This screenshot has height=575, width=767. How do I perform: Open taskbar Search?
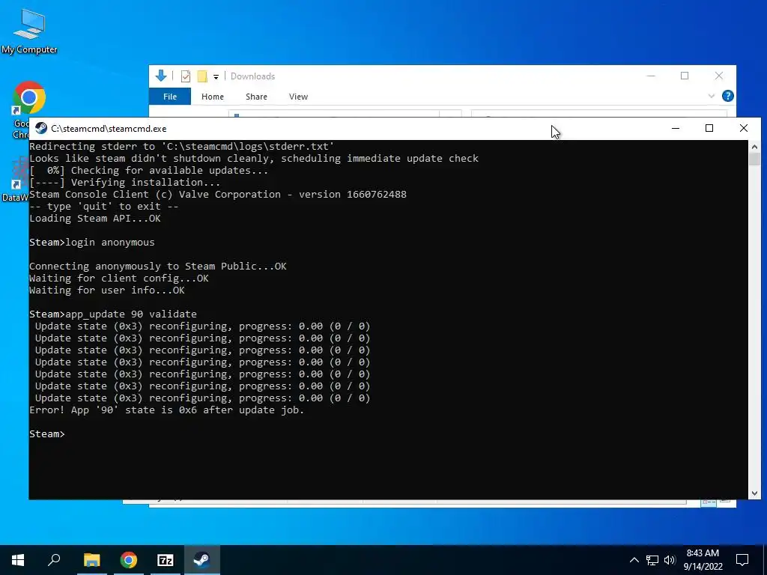coord(54,560)
